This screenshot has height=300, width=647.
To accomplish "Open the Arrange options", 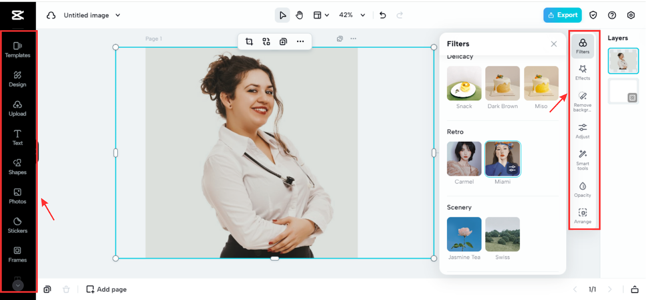I will click(583, 216).
